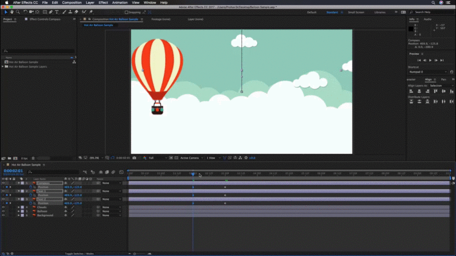Create new folder in Project panel
456x256 pixels.
click(x=9, y=159)
